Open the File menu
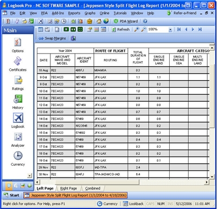 12,13
